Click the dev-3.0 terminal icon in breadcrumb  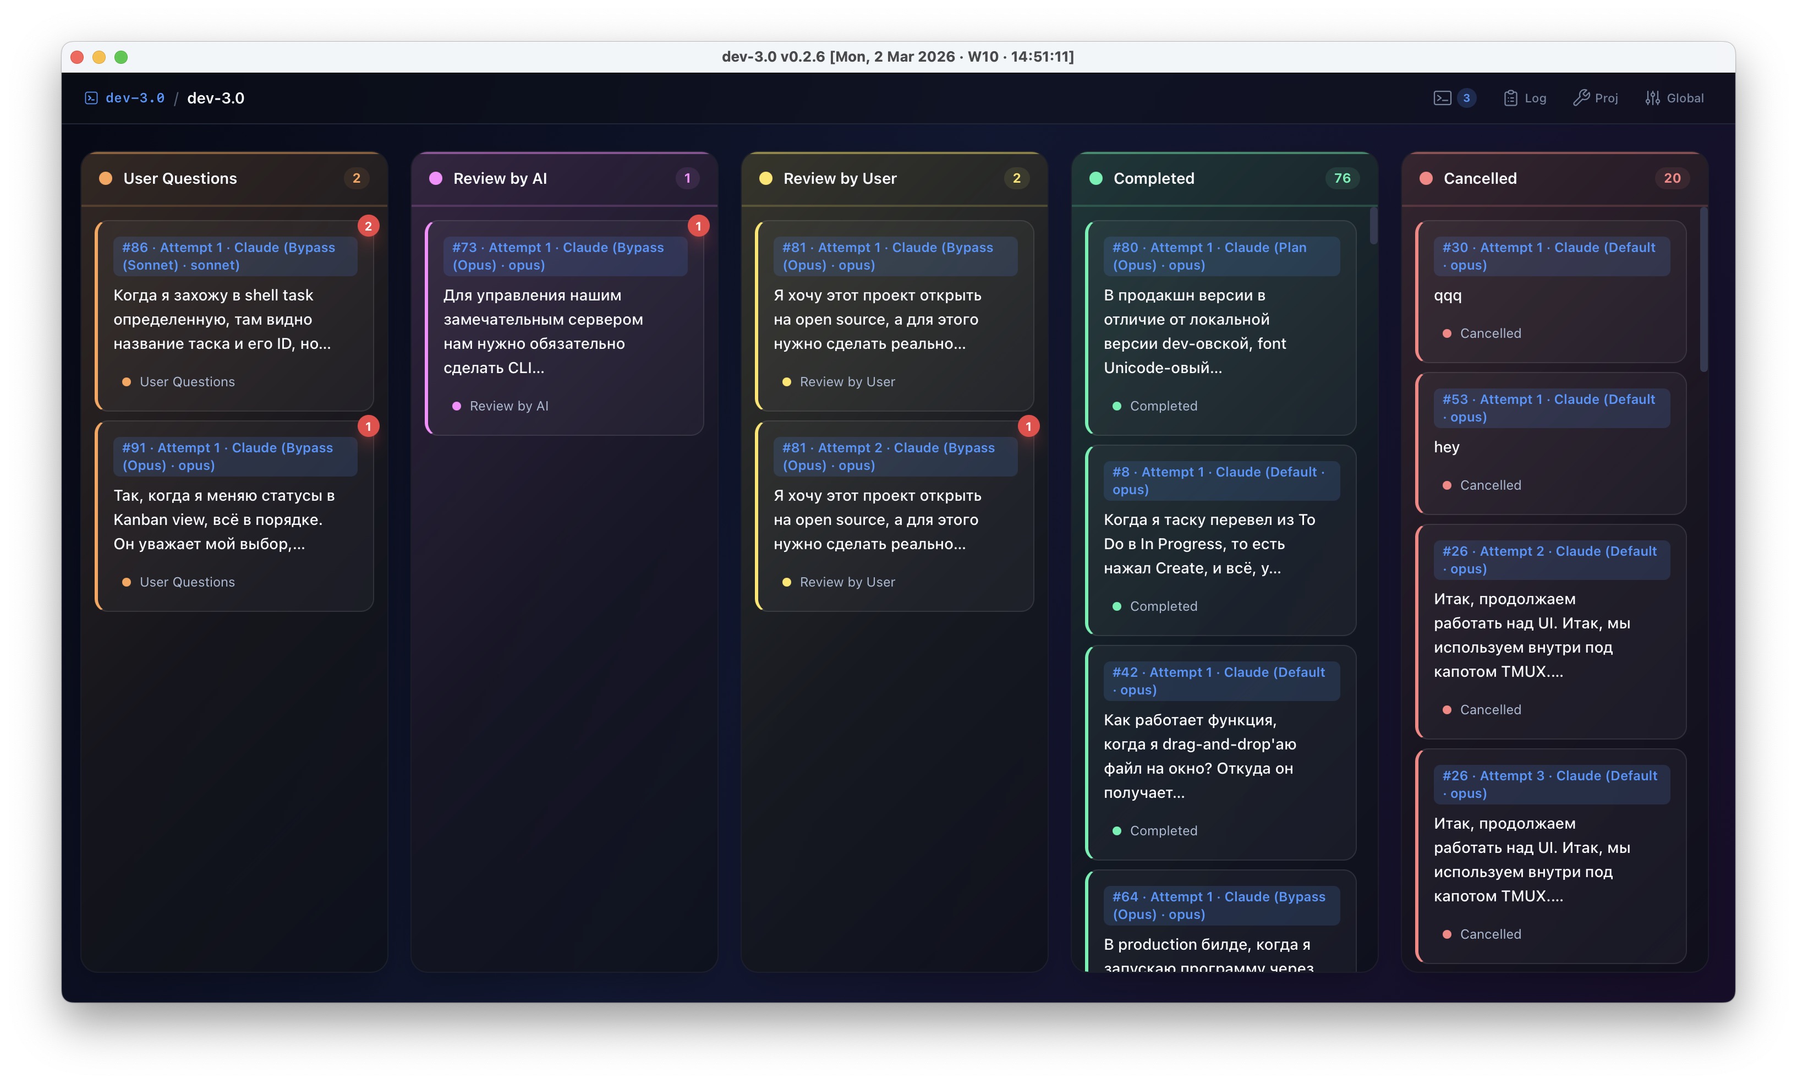click(91, 98)
